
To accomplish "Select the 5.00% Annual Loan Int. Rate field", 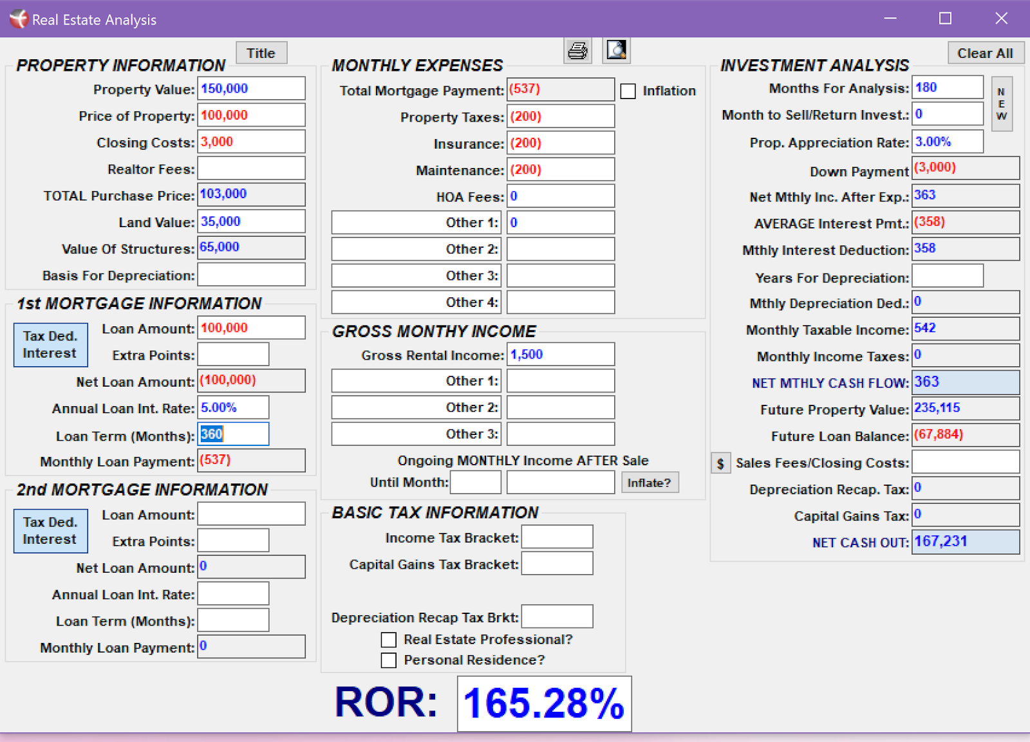I will [x=233, y=407].
